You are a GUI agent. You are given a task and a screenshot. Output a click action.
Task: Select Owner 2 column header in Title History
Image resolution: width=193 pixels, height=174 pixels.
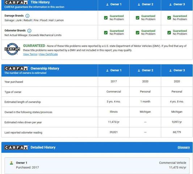click(145, 5)
